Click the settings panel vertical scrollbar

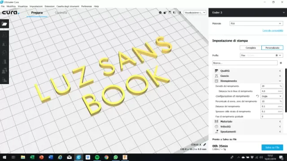pyautogui.click(x=286, y=90)
